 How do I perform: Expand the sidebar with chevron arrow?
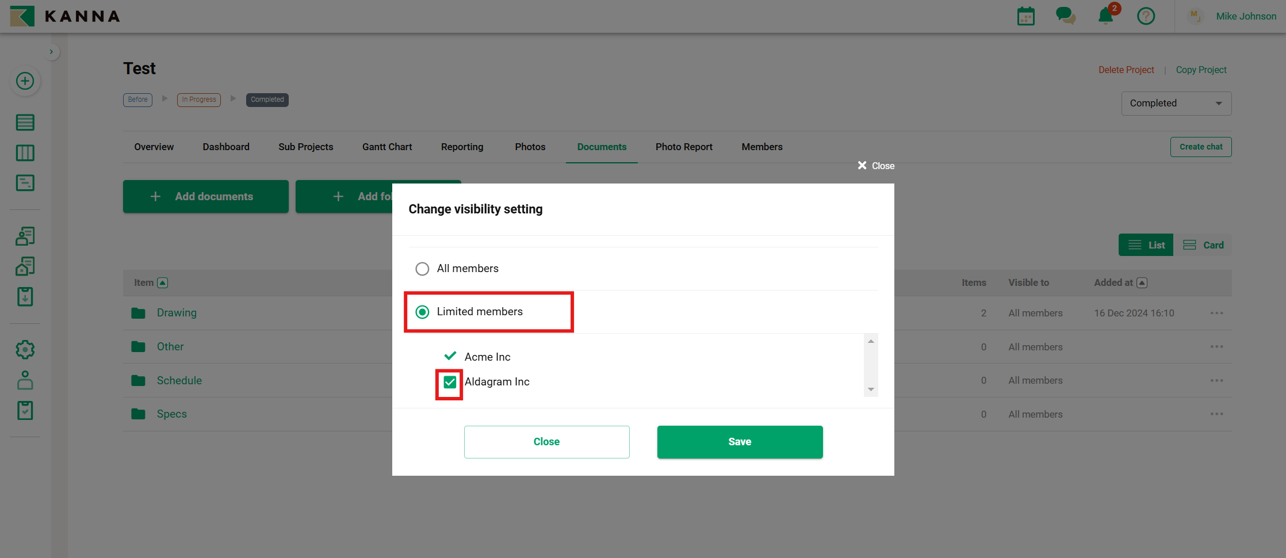click(x=51, y=52)
